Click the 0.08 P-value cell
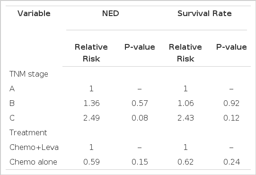The image size is (256, 175). pos(140,118)
